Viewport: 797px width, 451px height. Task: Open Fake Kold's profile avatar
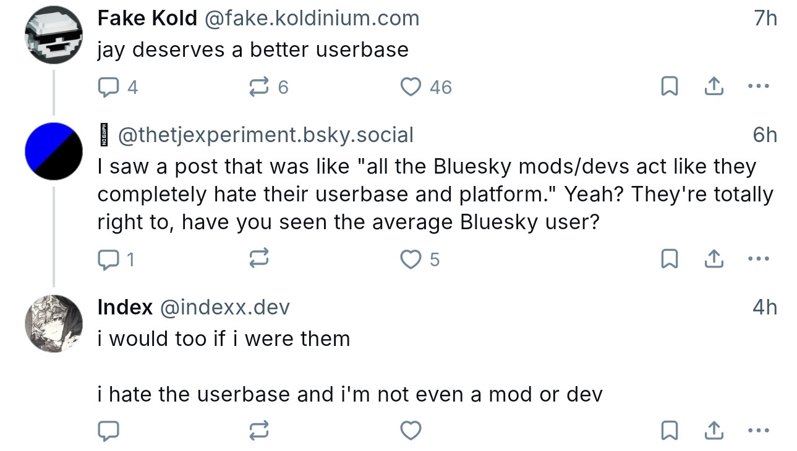point(54,35)
